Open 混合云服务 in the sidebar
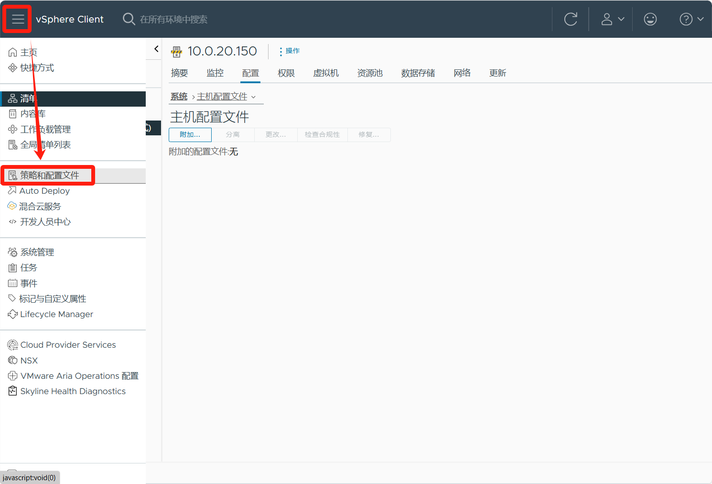The width and height of the screenshot is (712, 484). pyautogui.click(x=40, y=207)
